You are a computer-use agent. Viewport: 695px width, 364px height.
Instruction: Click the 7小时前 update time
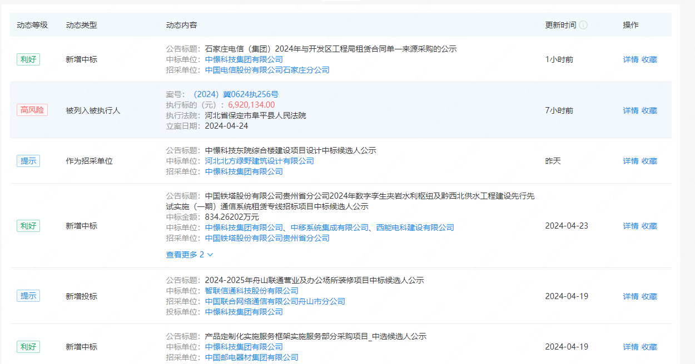[559, 110]
